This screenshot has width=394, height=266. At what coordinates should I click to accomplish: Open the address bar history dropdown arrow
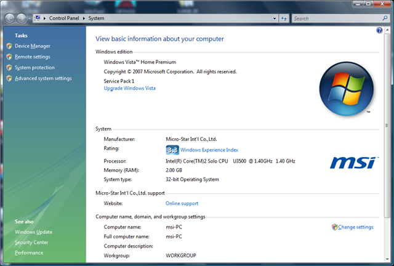pyautogui.click(x=273, y=18)
